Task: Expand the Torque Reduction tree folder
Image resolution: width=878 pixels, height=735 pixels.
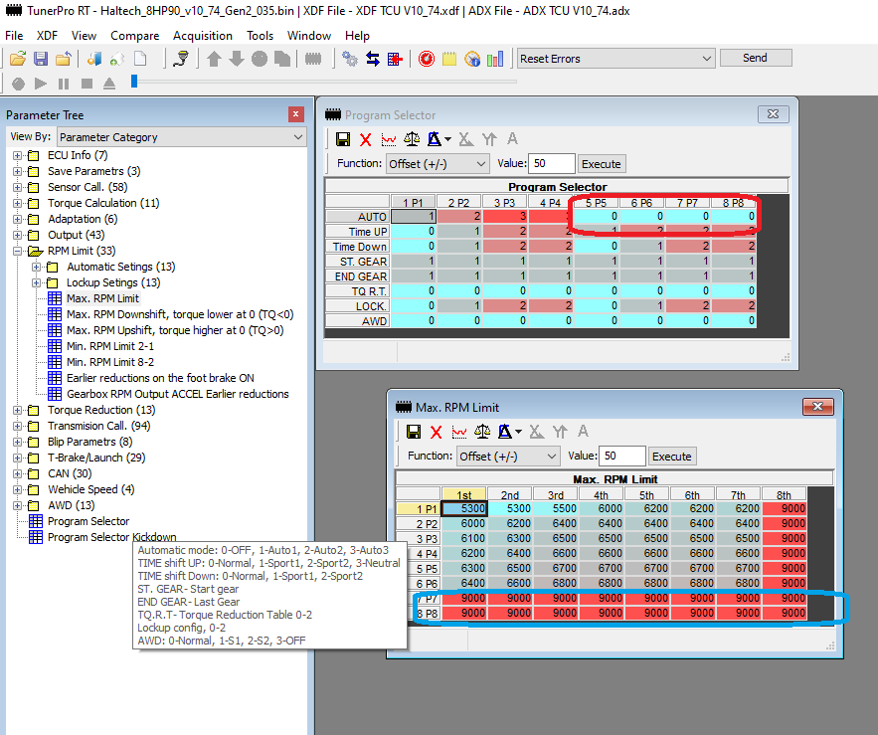Action: pyautogui.click(x=17, y=410)
